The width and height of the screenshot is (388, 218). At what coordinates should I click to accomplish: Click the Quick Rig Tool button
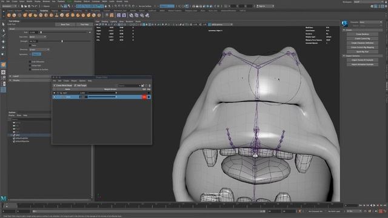[x=363, y=51]
